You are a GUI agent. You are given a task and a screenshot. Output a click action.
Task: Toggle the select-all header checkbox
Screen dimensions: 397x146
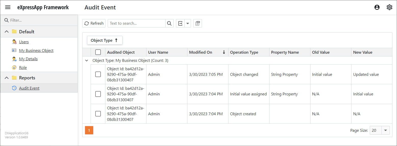98,52
